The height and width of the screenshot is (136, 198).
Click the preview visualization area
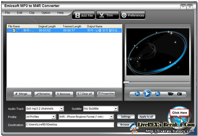click(x=158, y=52)
